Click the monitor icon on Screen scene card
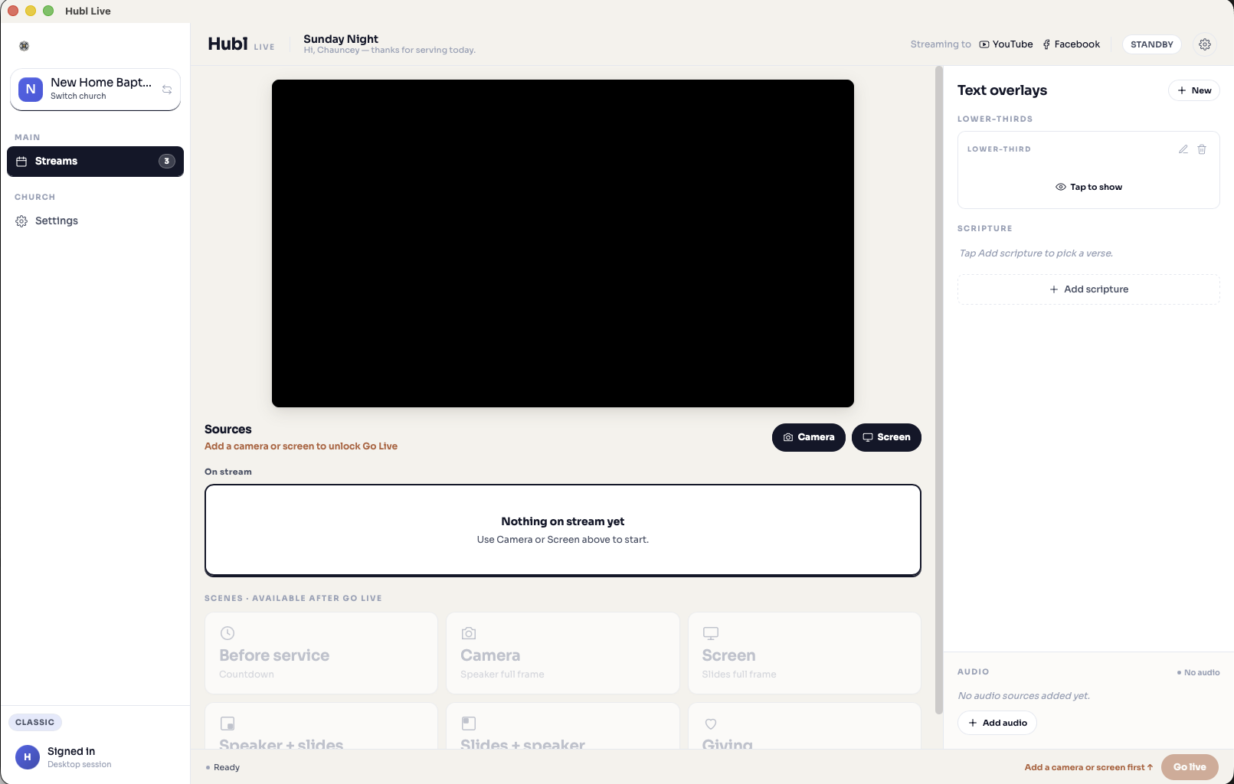Image resolution: width=1234 pixels, height=784 pixels. click(711, 633)
